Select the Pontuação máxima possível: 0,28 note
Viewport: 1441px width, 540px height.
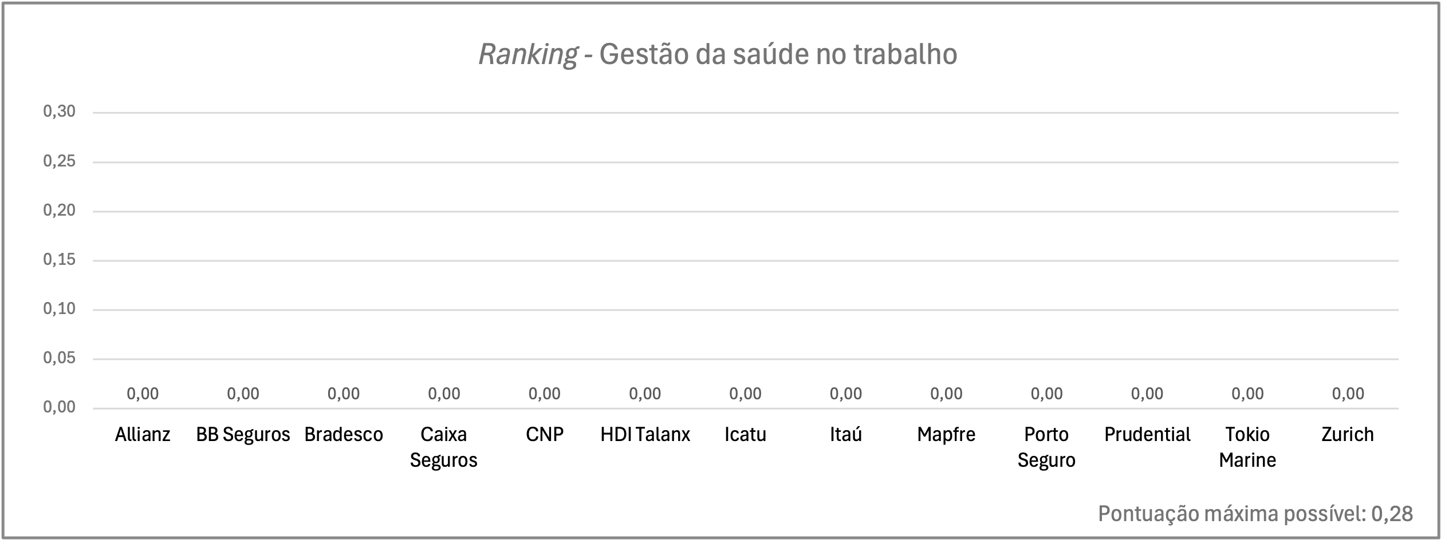[x=1255, y=514]
